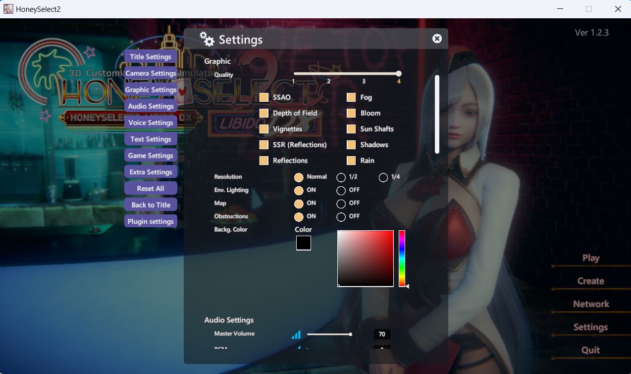Click the settings panel vertical scrollbar
The width and height of the screenshot is (631, 374).
tap(437, 114)
